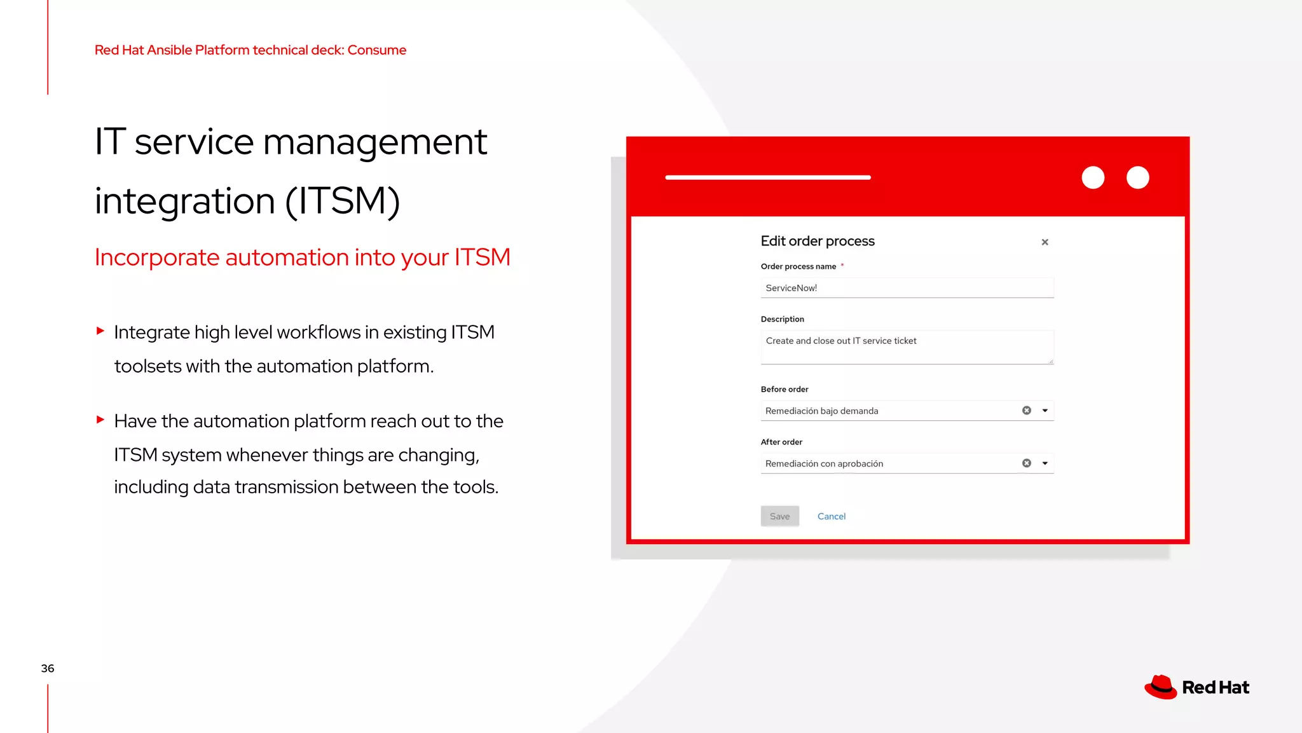Click the Description text area

[907, 347]
